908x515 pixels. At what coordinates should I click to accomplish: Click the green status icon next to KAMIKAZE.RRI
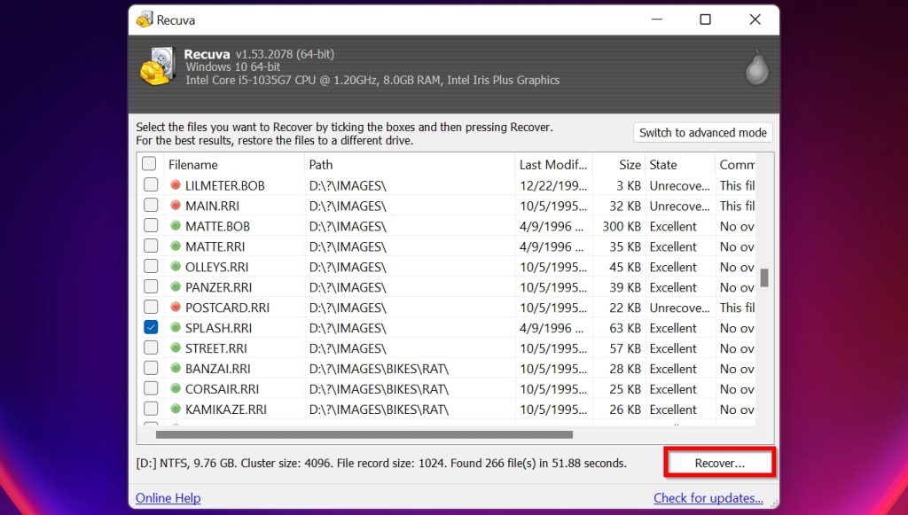coord(176,410)
